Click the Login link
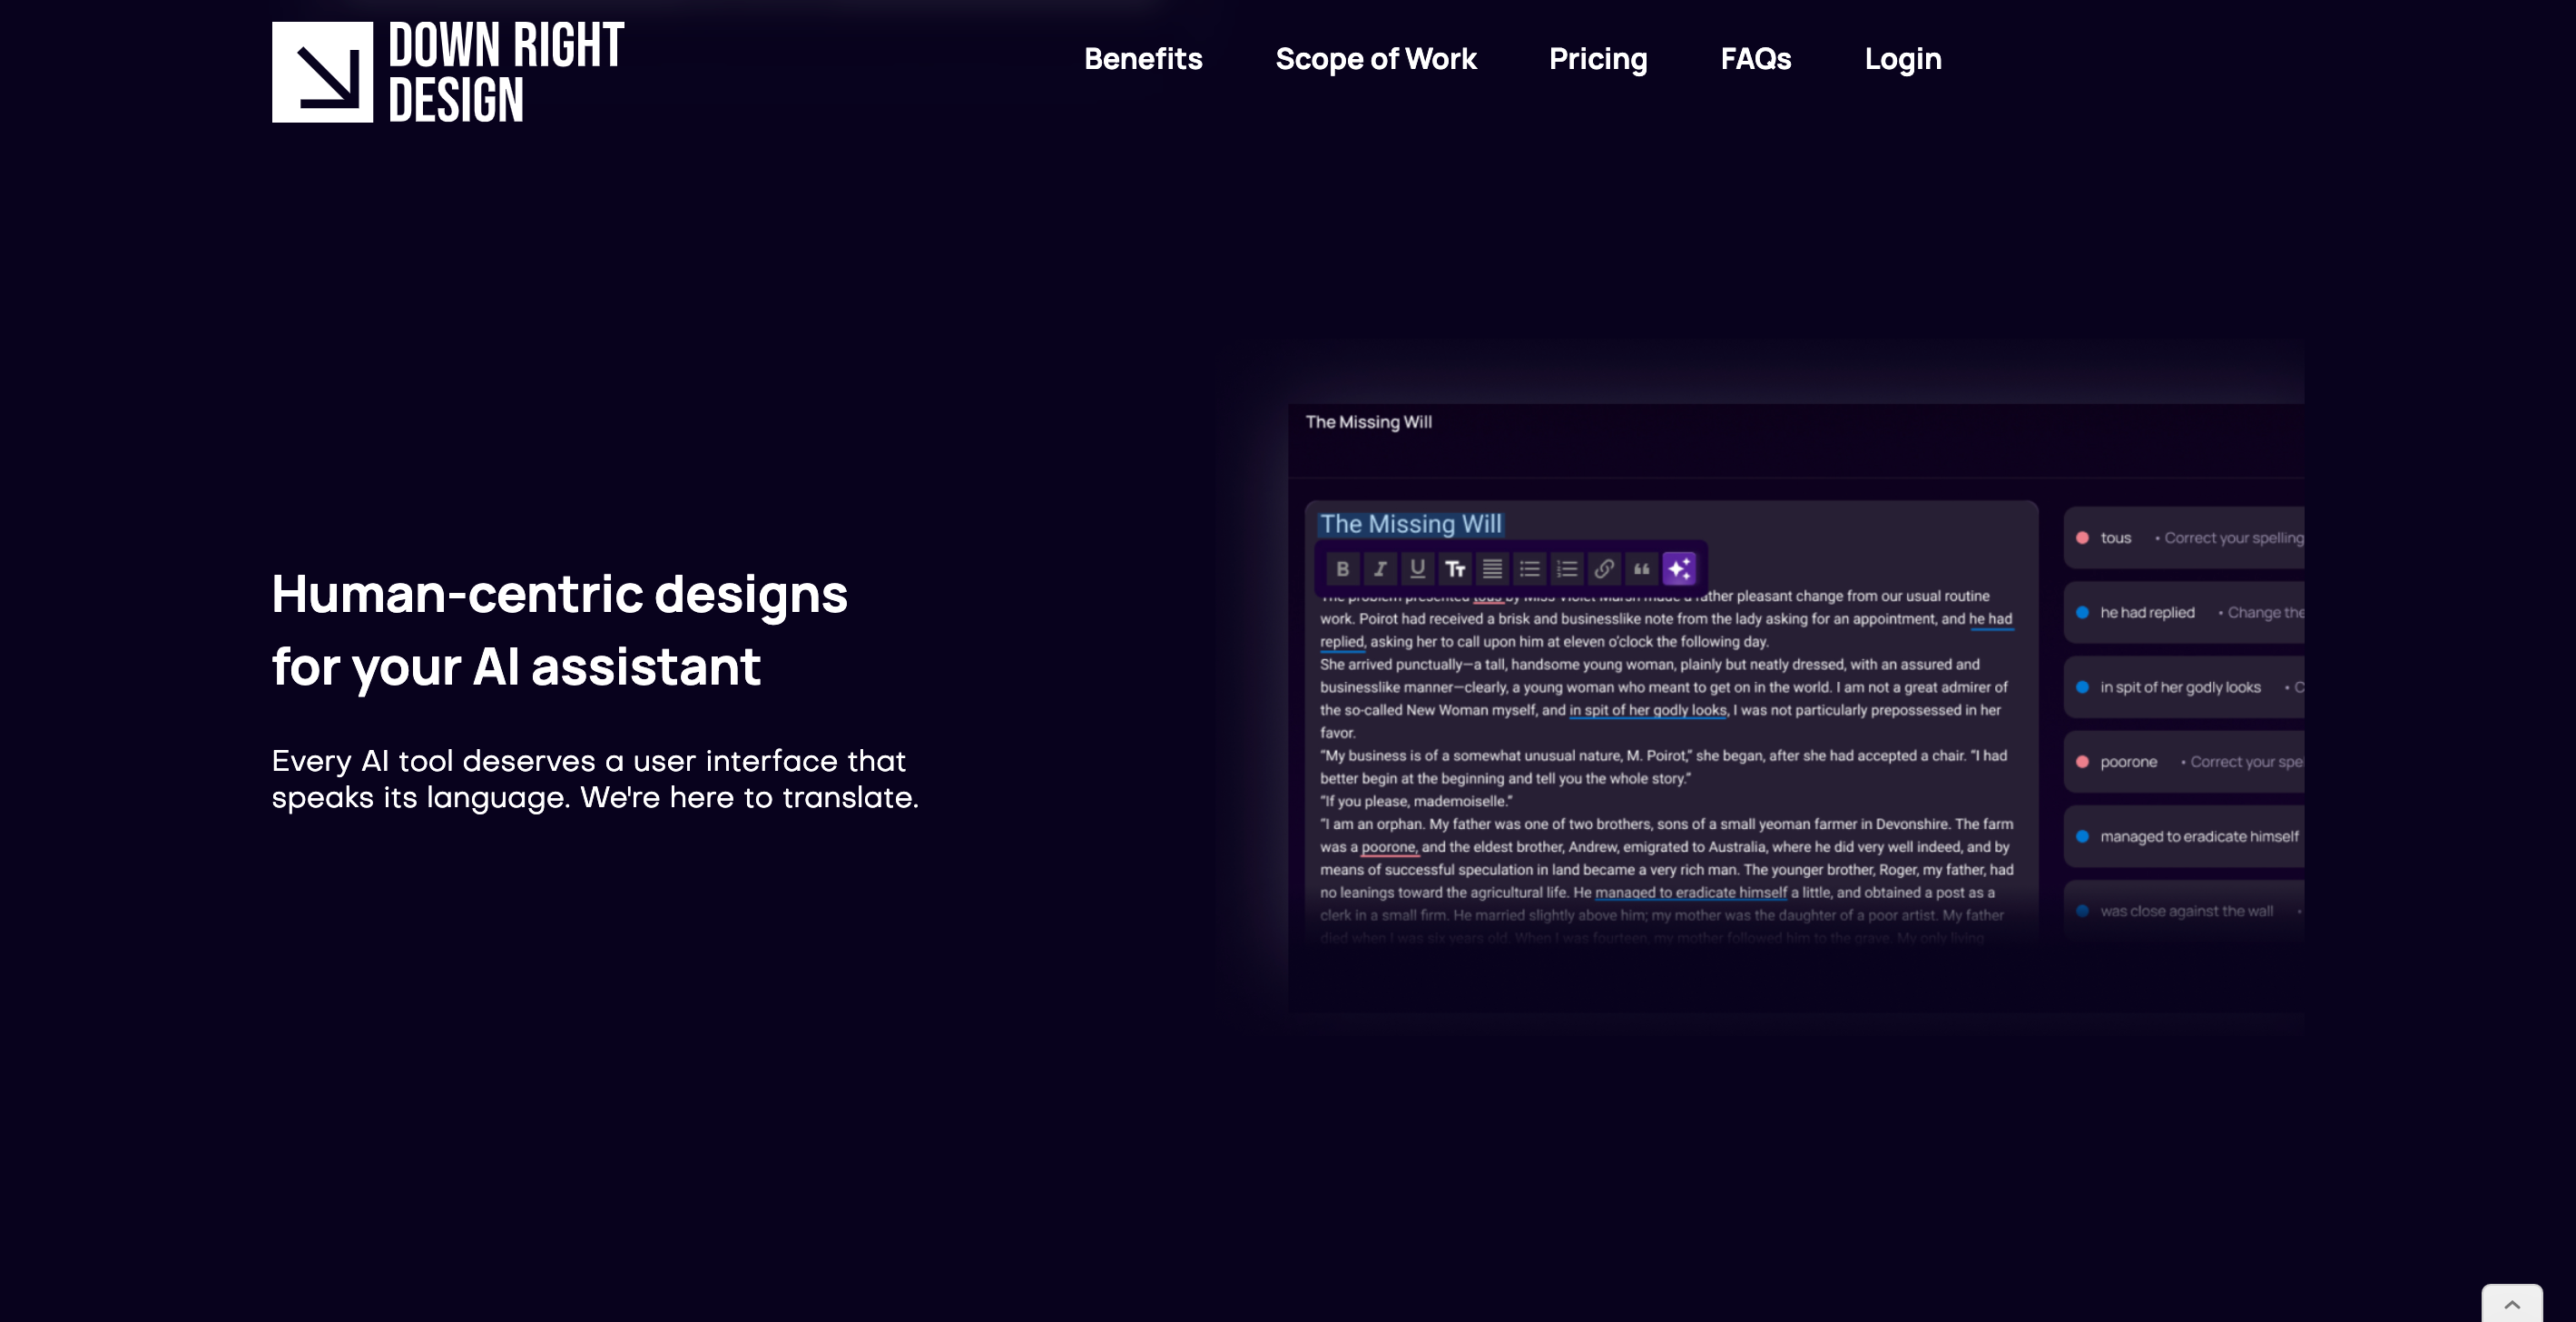Screen dimensions: 2576x1322 click(x=1902, y=59)
